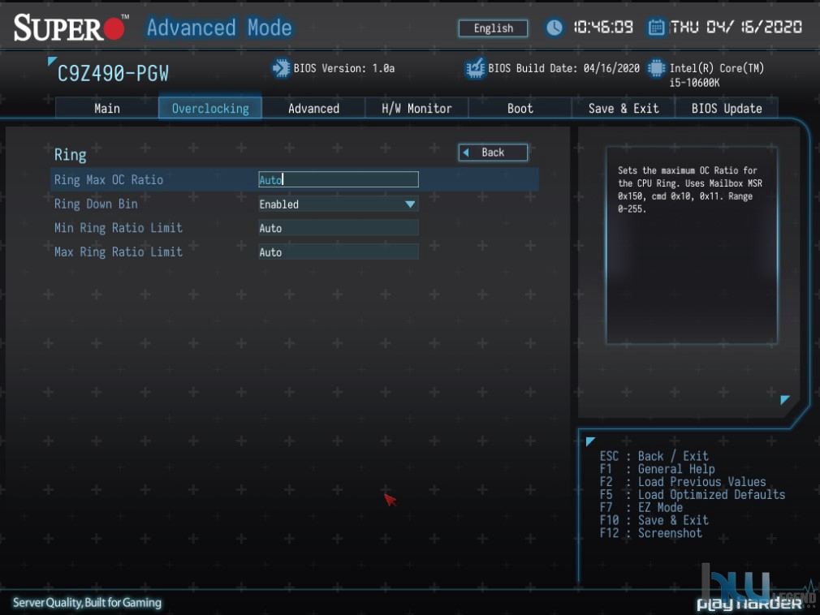Open the Save & Exit tab
The height and width of the screenshot is (615, 820).
624,108
